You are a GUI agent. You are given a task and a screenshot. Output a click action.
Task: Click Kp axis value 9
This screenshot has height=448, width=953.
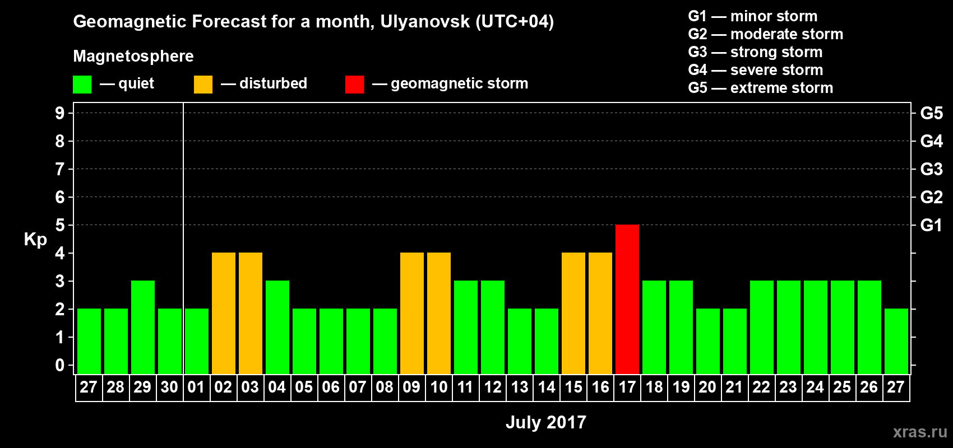click(x=60, y=113)
